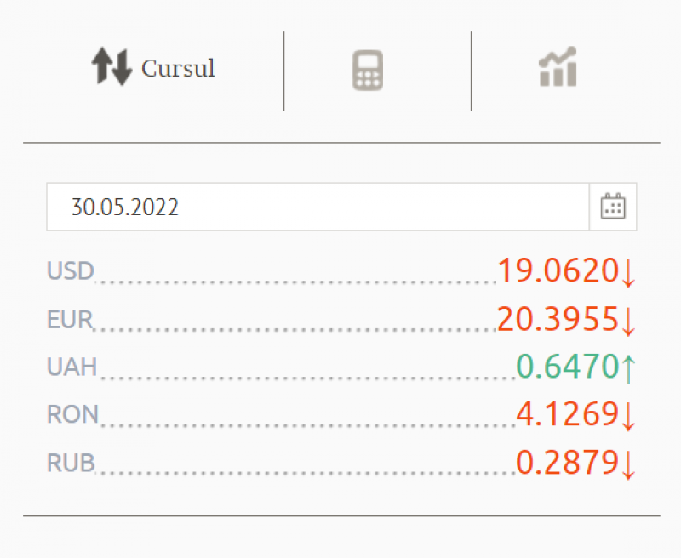Click the down arrow beside EUR rate
Viewport: 681px width, 558px height.
[628, 322]
